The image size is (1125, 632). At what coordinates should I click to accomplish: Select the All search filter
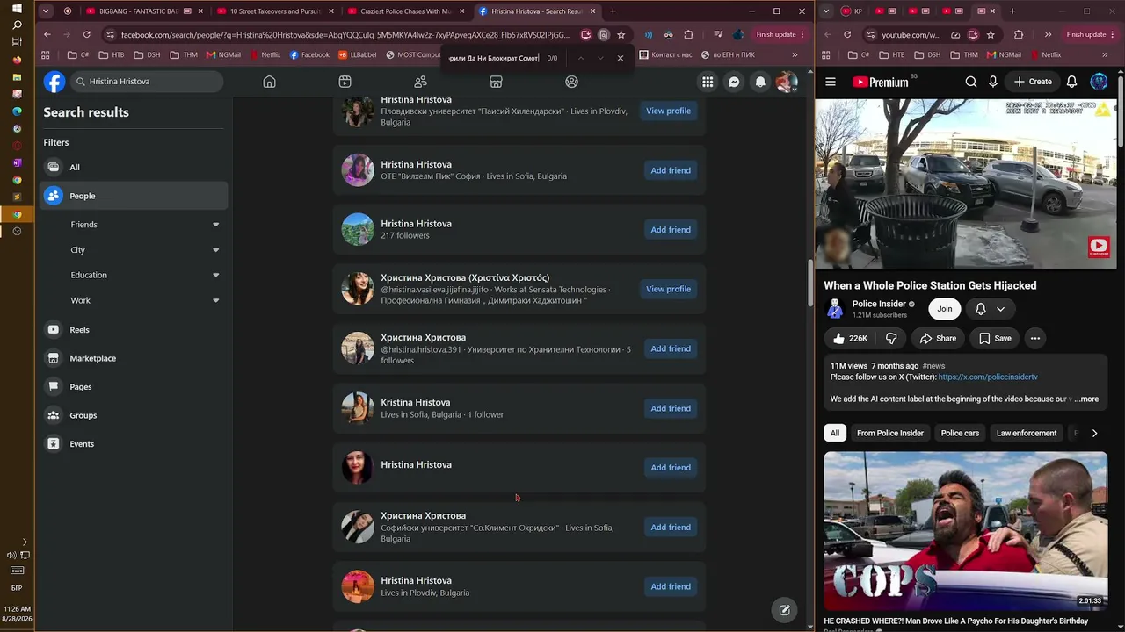(134, 167)
